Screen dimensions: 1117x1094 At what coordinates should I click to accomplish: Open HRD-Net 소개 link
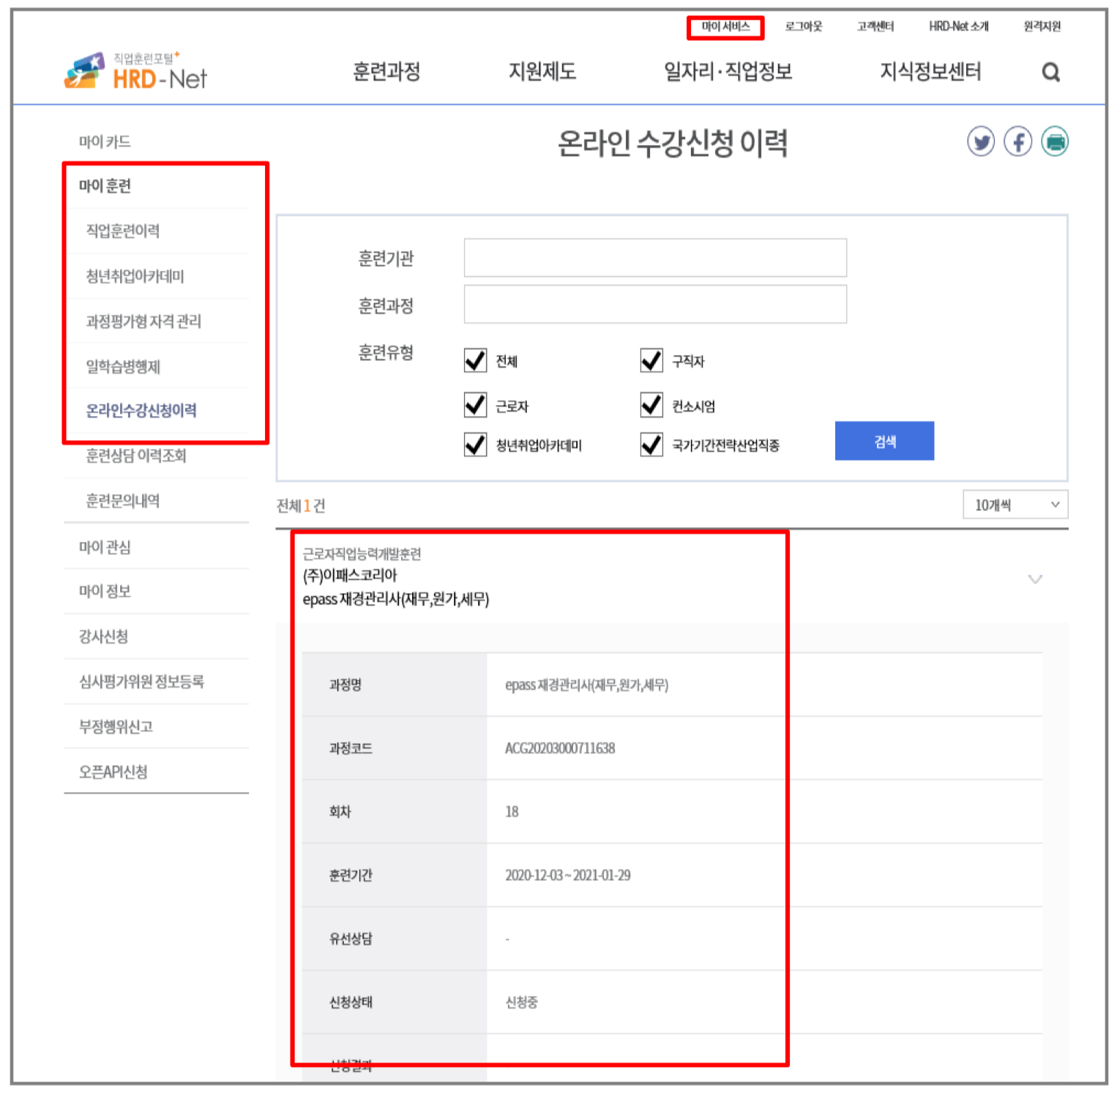pos(959,27)
